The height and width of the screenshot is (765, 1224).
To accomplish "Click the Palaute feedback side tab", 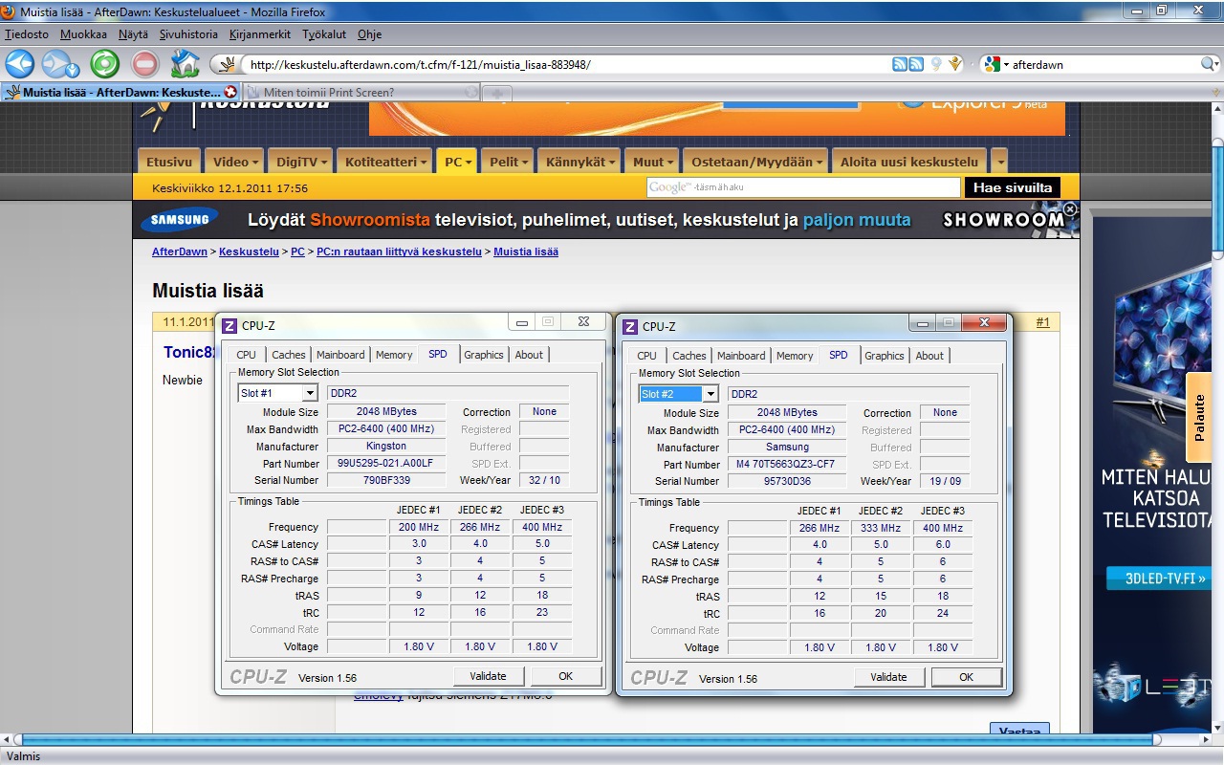I will pyautogui.click(x=1199, y=417).
